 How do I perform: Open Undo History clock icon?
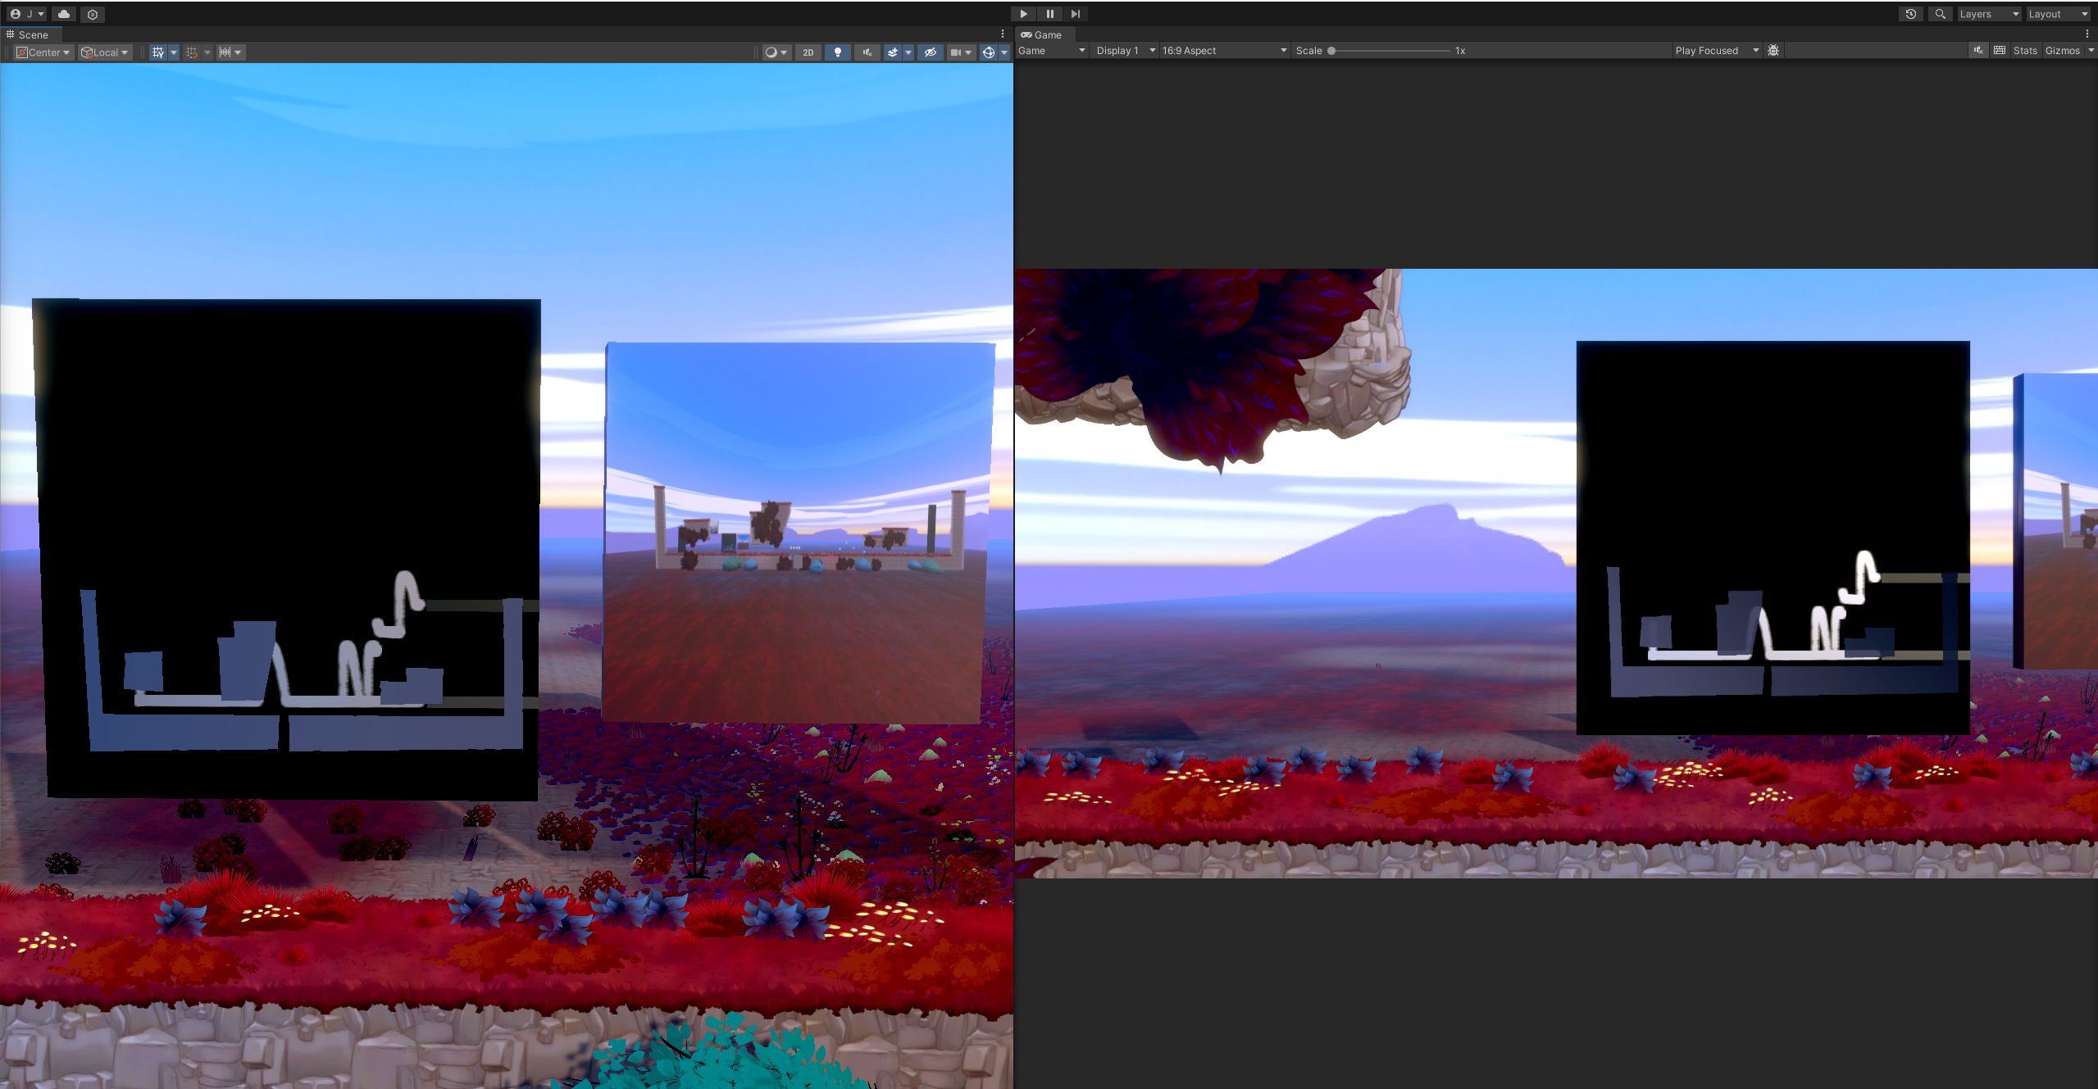coord(1910,14)
